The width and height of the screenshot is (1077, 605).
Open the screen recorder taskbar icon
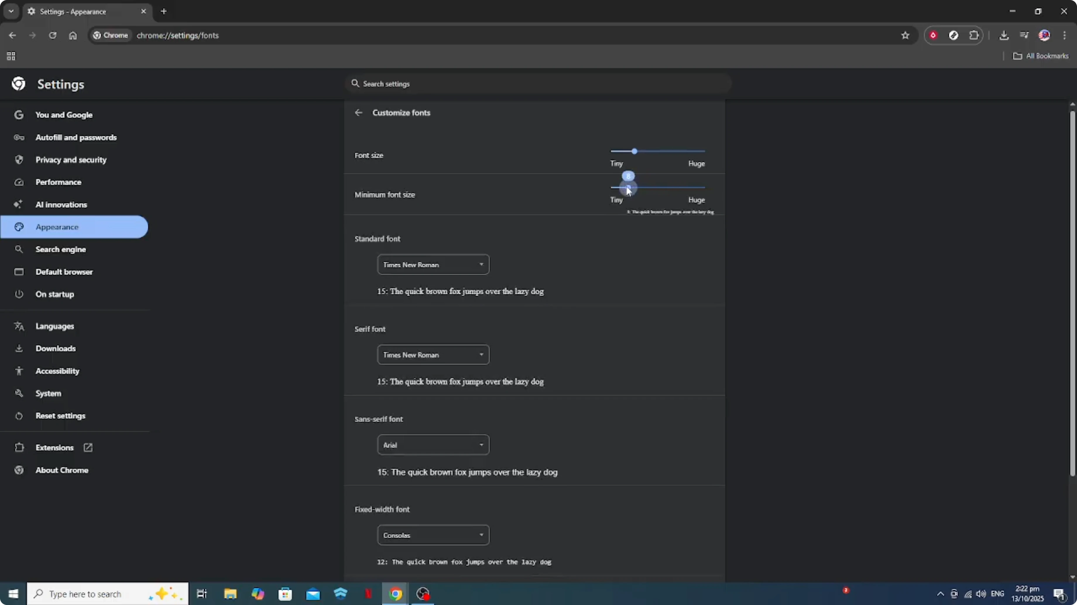click(x=423, y=594)
